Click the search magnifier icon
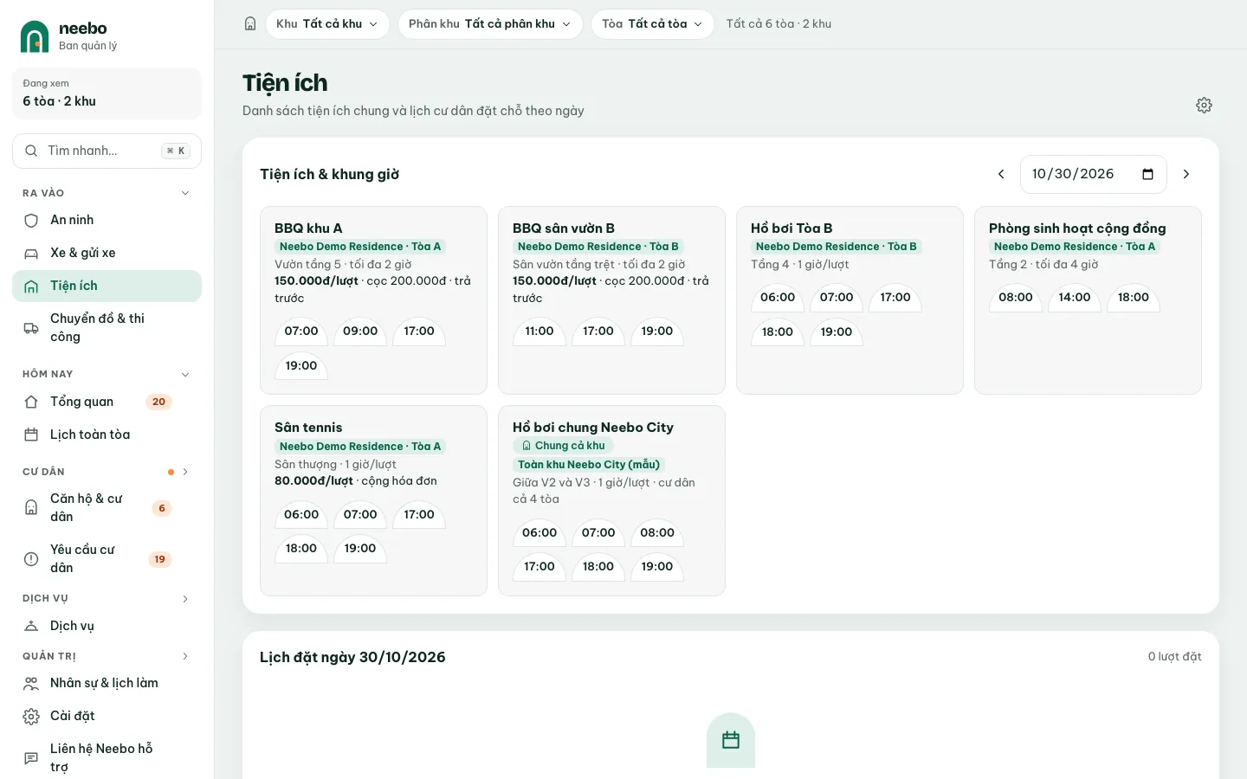1247x779 pixels. 31,151
